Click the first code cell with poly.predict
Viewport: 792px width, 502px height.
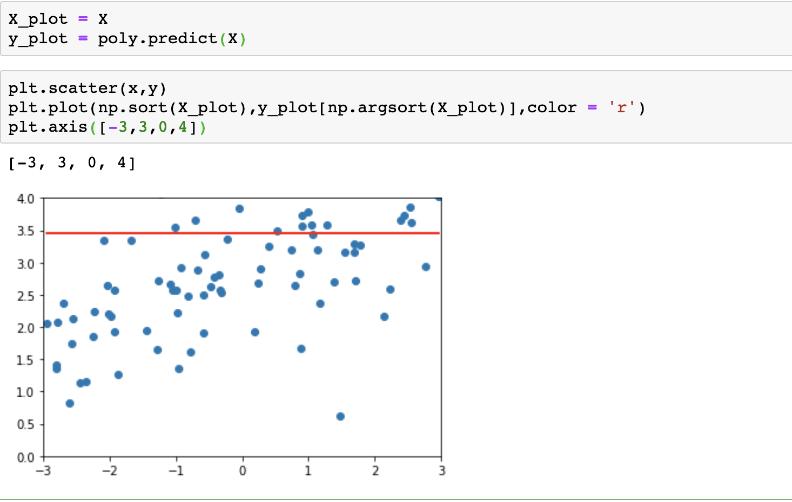pyautogui.click(x=396, y=29)
